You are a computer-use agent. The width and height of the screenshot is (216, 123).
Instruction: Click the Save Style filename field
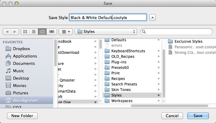pyautogui.click(x=108, y=18)
